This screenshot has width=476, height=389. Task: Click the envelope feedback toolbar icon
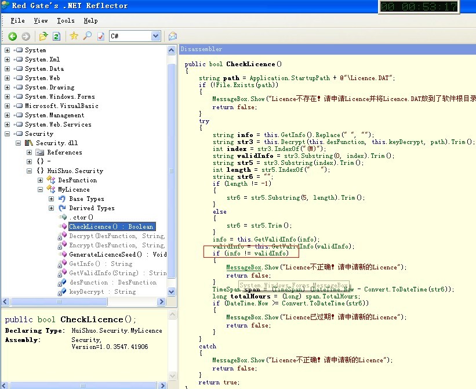click(x=173, y=37)
